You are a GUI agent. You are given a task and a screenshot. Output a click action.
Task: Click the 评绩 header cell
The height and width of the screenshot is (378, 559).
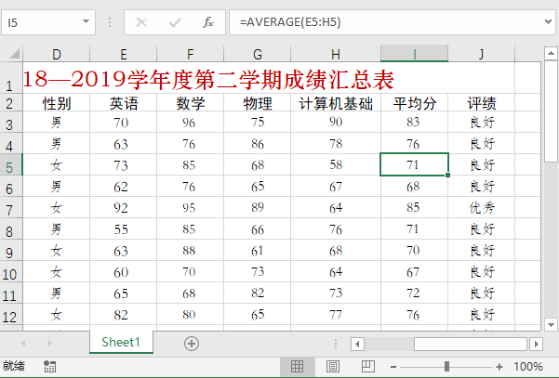481,103
